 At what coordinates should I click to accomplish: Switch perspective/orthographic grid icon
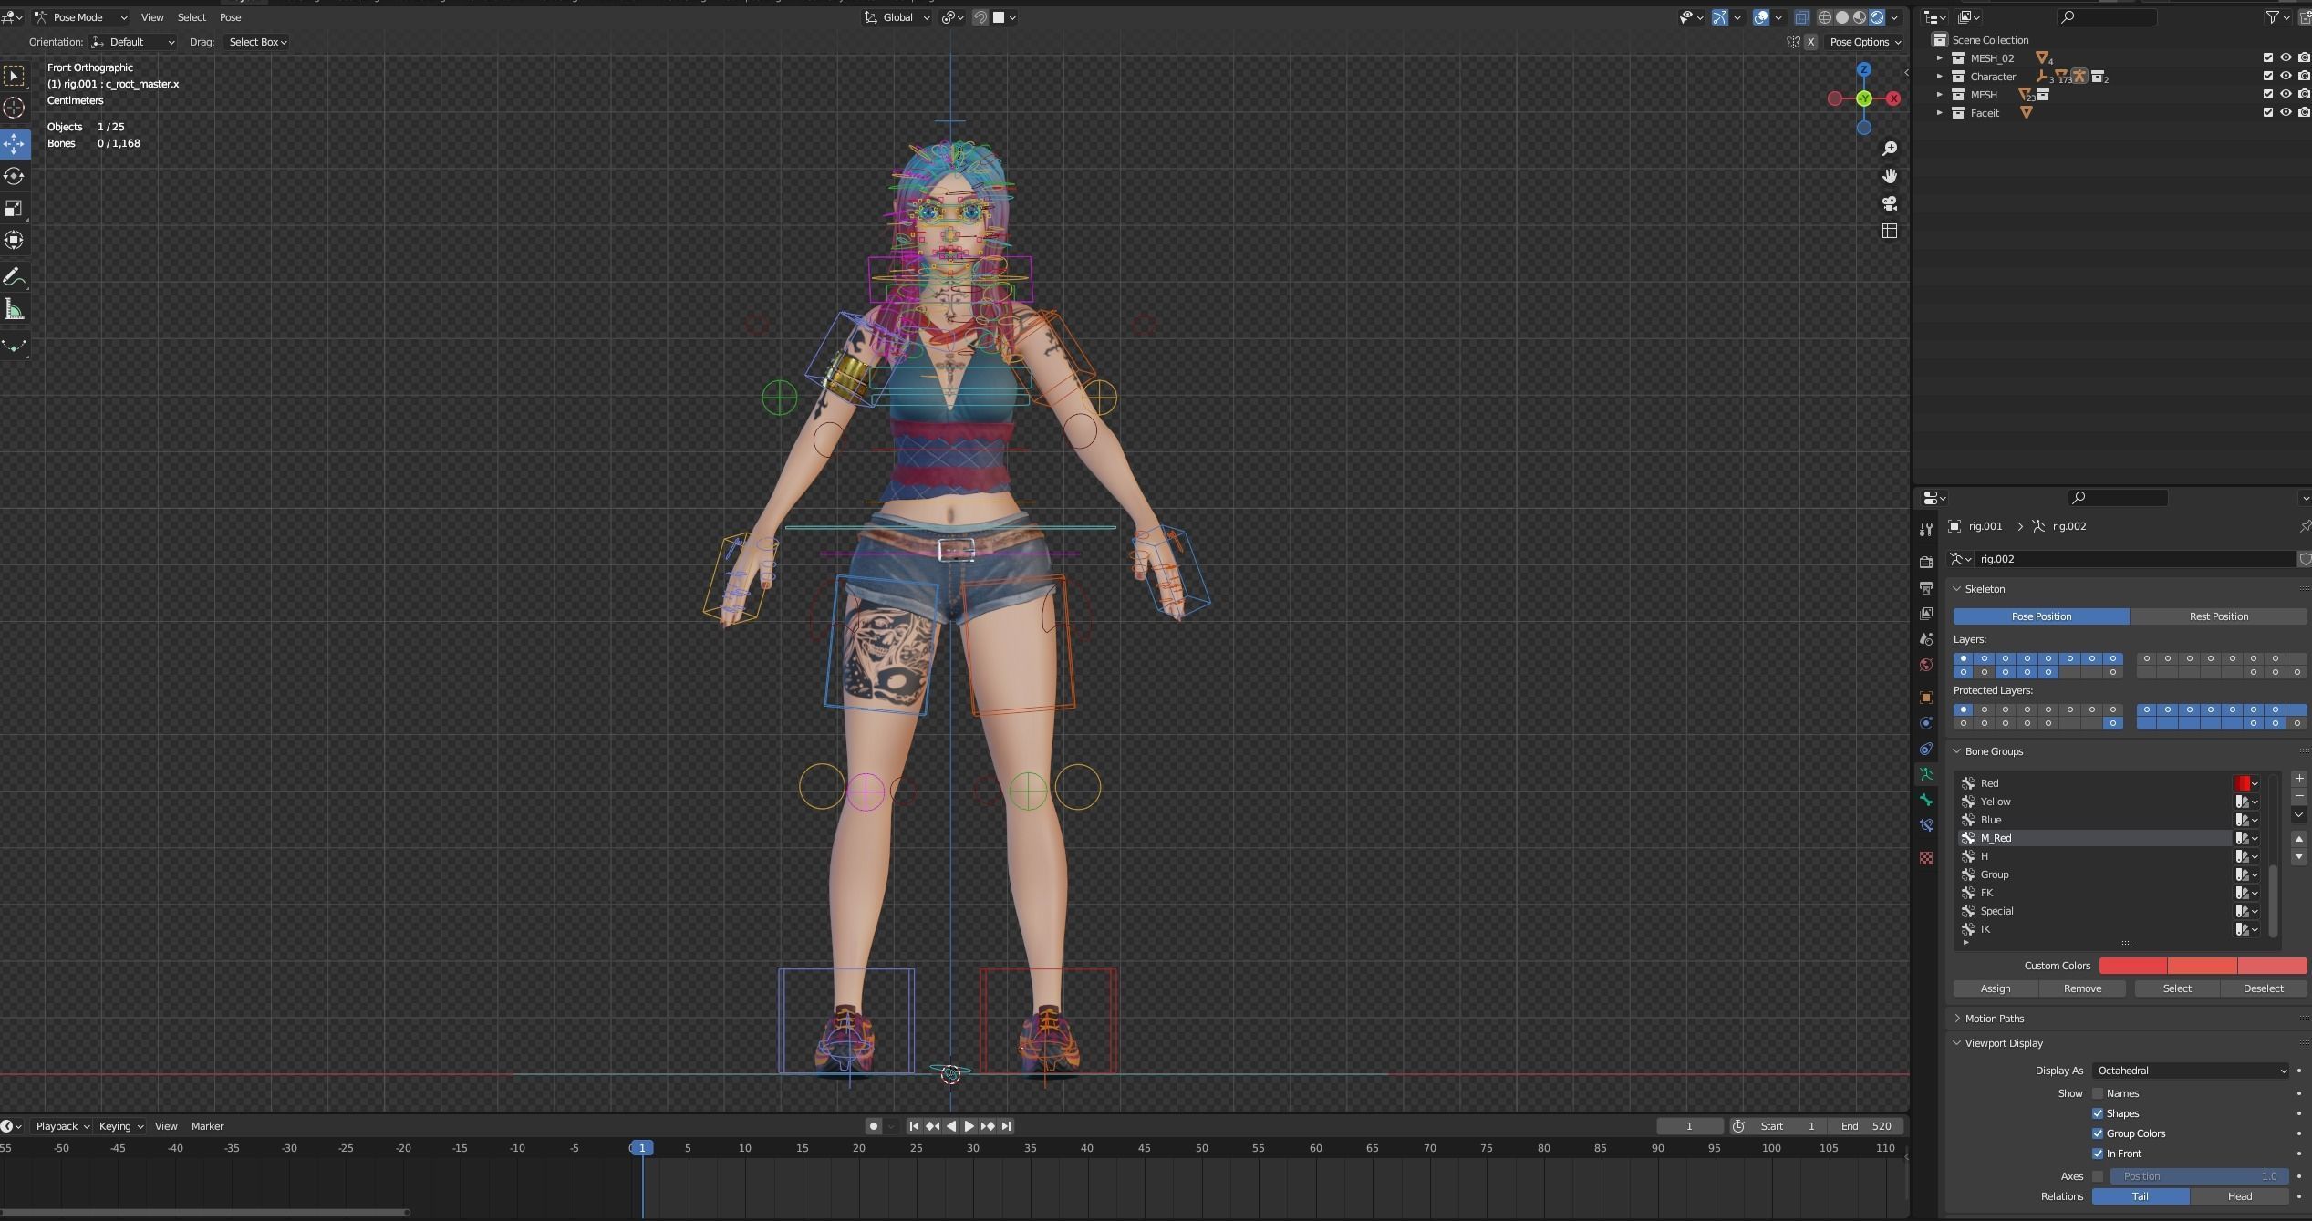(x=1889, y=231)
